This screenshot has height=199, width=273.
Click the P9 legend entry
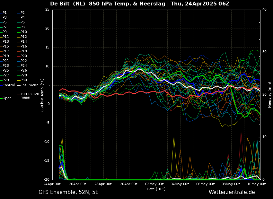click(4, 32)
